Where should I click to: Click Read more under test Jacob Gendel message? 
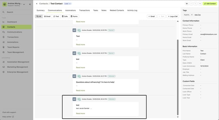pos(80,113)
